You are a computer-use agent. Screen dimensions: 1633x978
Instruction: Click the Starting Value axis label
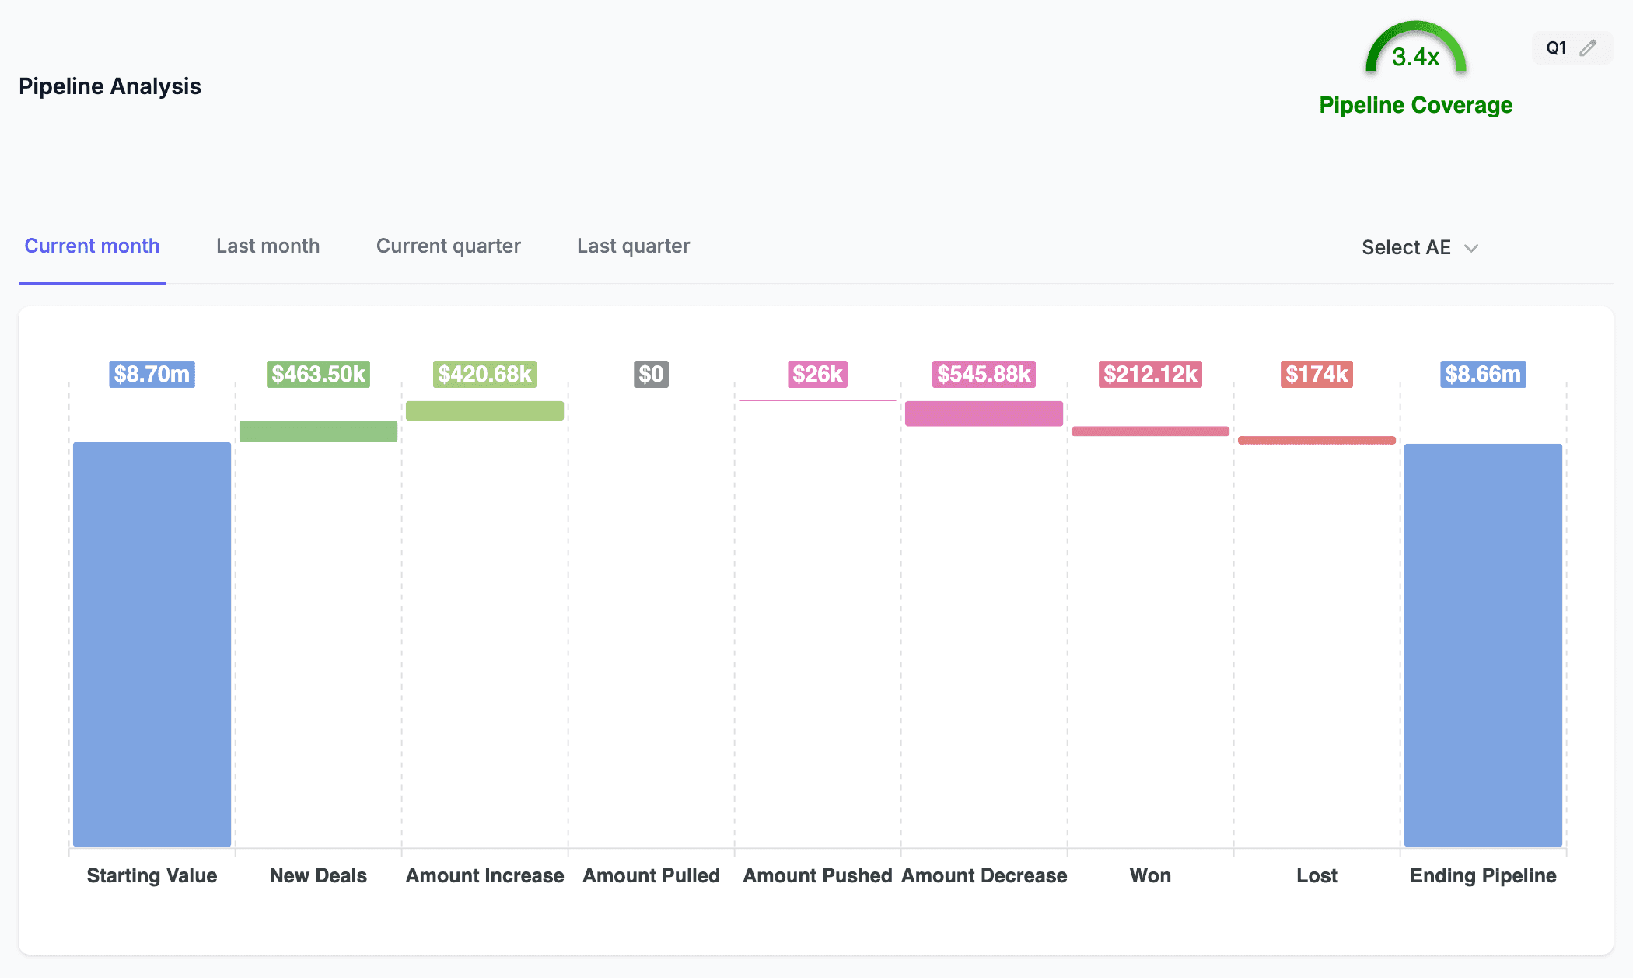(x=152, y=875)
